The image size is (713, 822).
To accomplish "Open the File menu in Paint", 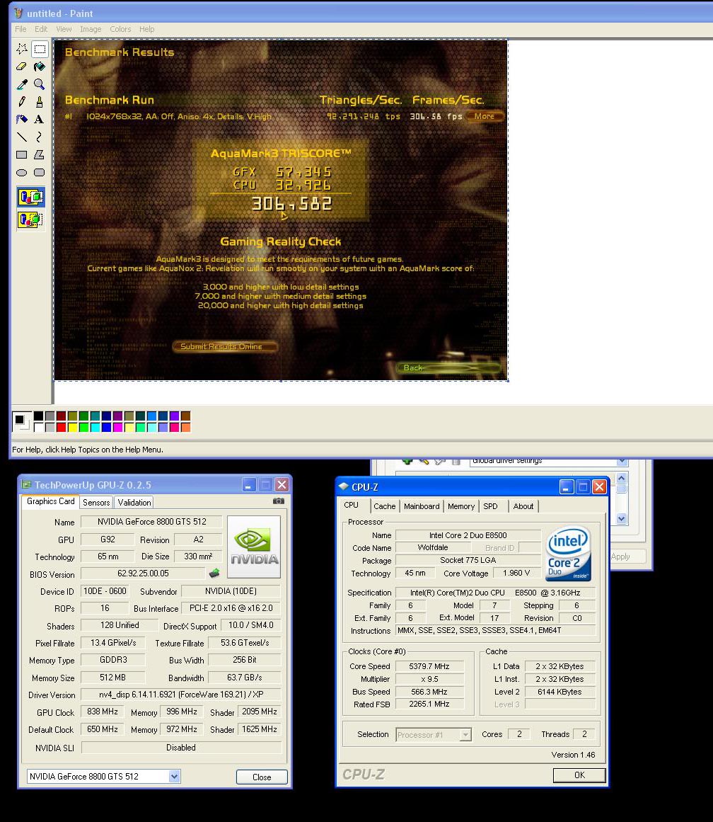I will click(21, 29).
